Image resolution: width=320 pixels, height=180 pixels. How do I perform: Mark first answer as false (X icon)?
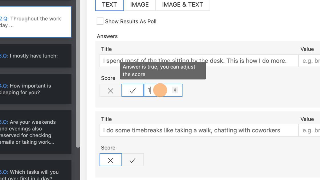(111, 91)
